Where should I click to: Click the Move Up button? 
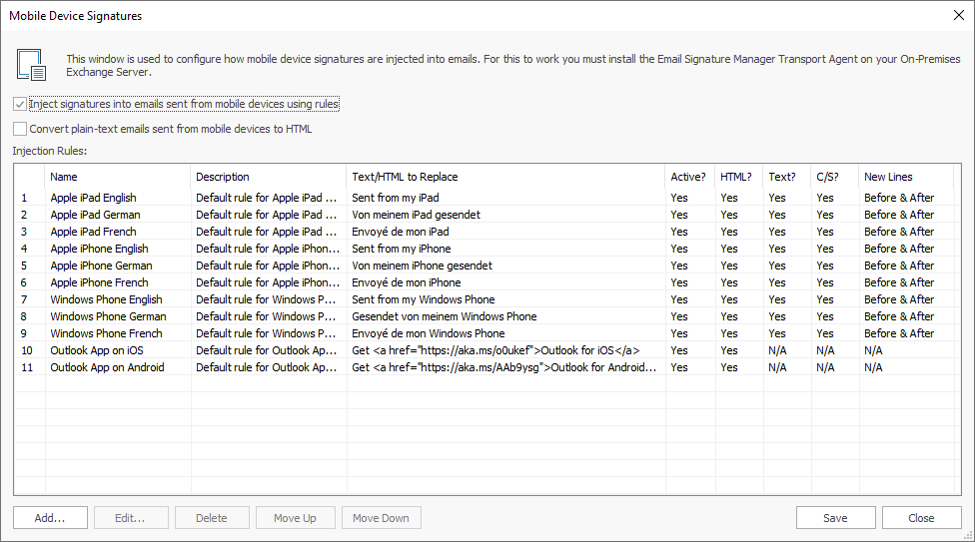point(295,518)
